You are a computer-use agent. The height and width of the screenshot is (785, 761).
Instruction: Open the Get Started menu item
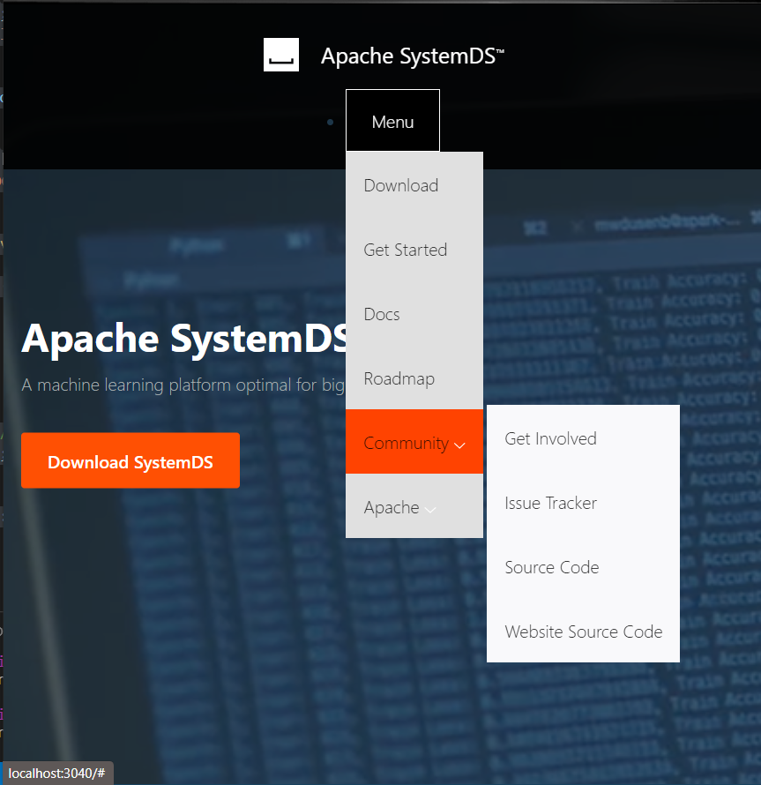point(414,250)
